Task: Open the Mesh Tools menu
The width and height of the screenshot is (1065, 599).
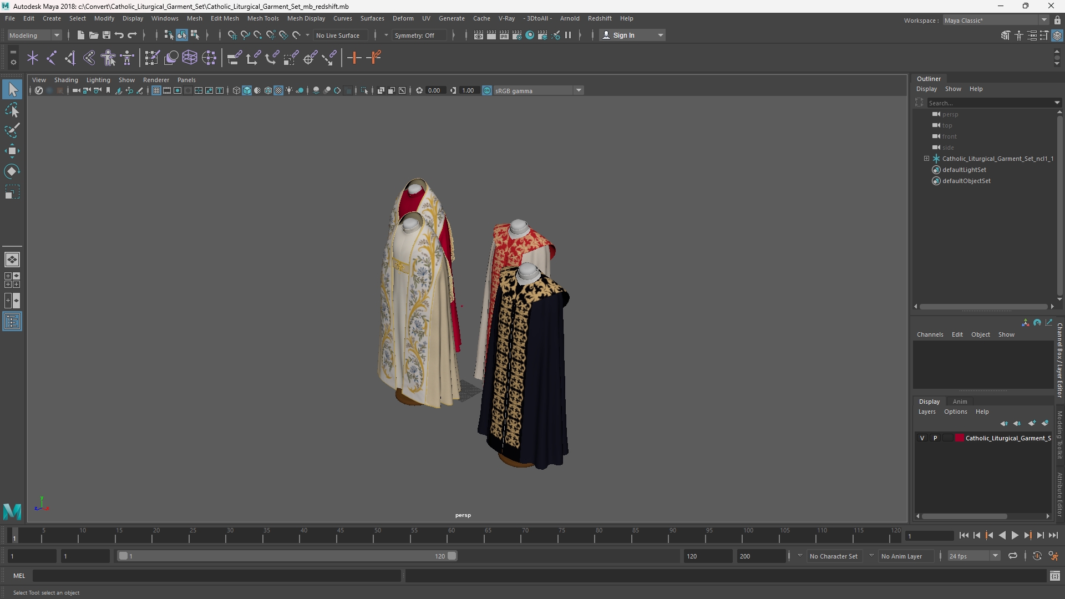Action: (x=263, y=18)
